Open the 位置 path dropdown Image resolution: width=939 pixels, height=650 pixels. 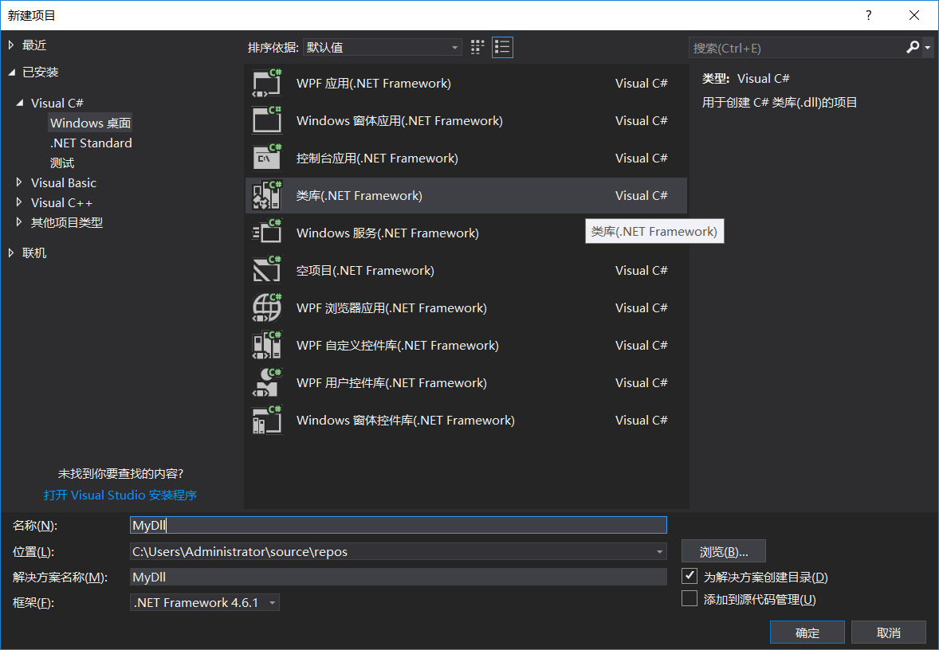coord(659,551)
